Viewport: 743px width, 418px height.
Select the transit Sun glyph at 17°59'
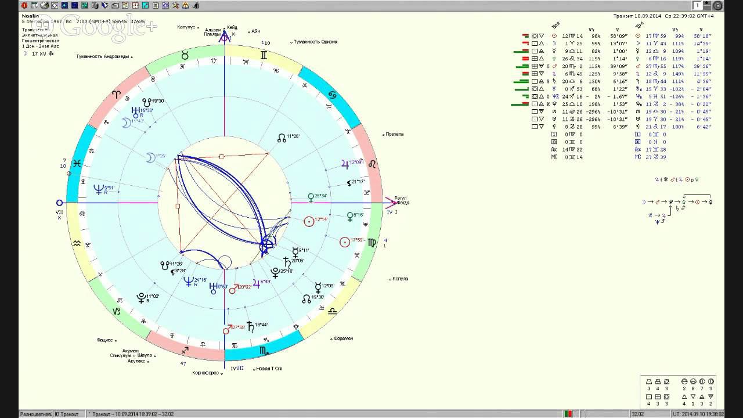point(345,242)
